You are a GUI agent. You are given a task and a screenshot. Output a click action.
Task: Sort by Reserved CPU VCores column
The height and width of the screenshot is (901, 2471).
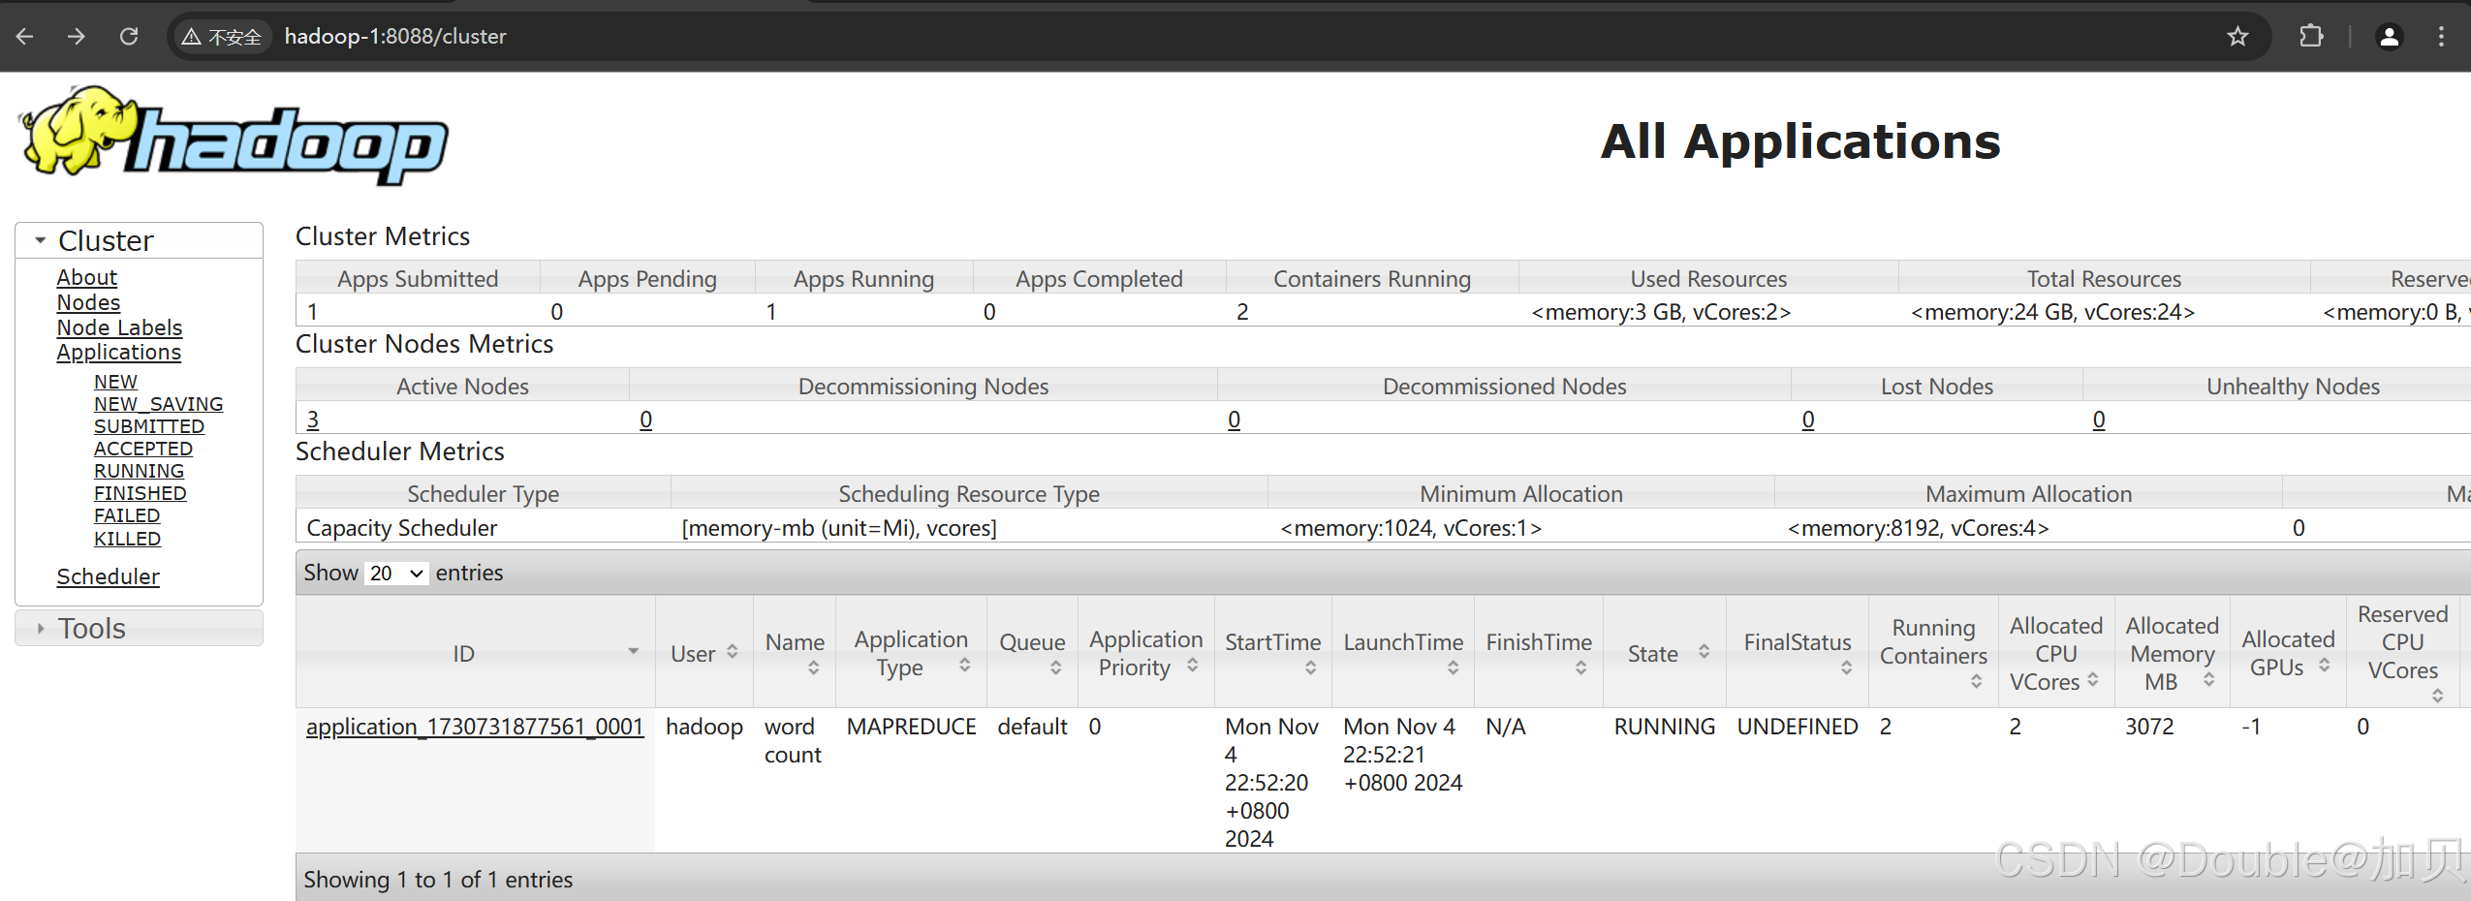(2437, 696)
